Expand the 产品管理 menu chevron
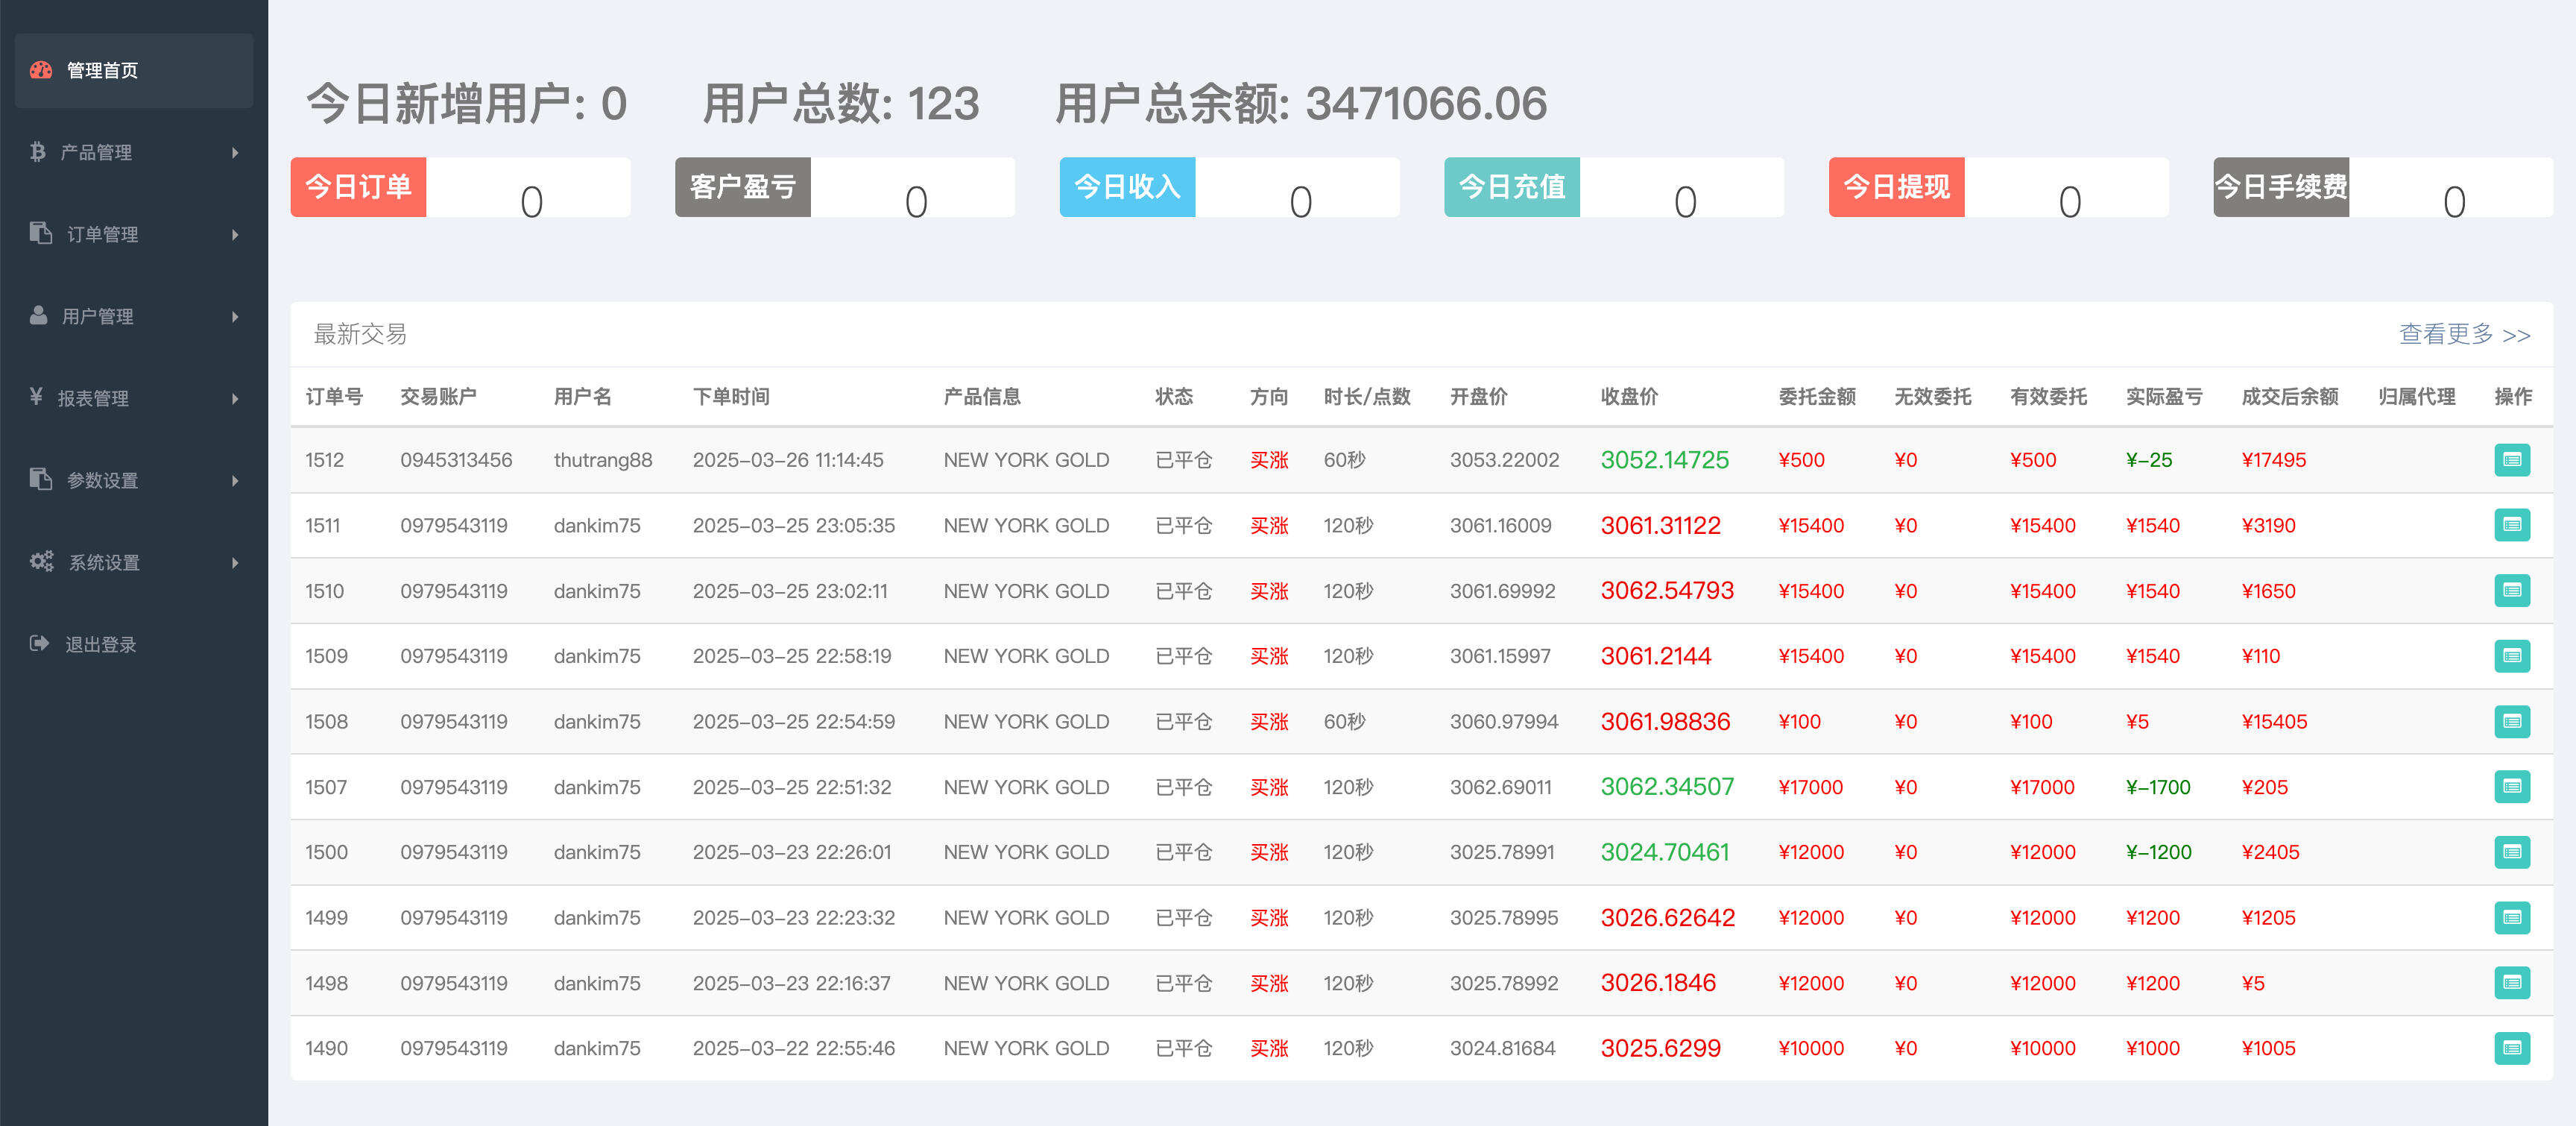The height and width of the screenshot is (1126, 2576). point(236,152)
